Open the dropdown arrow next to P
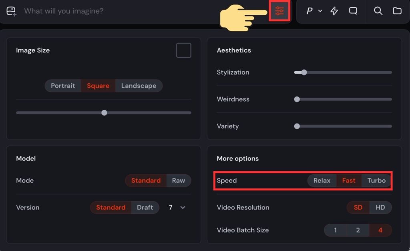Image resolution: width=410 pixels, height=251 pixels. click(320, 11)
